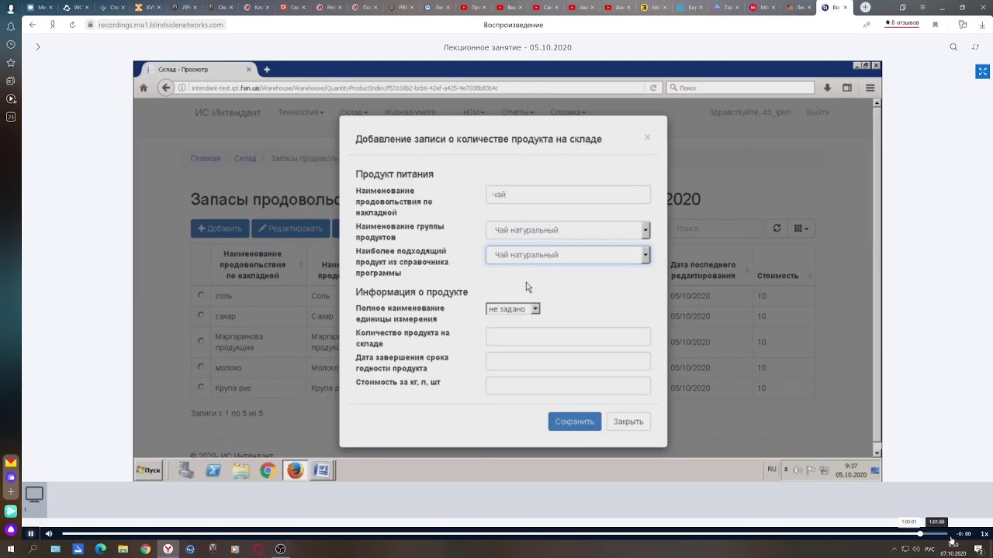Select the radio button for 'сахар' row
The width and height of the screenshot is (993, 558).
(x=201, y=315)
